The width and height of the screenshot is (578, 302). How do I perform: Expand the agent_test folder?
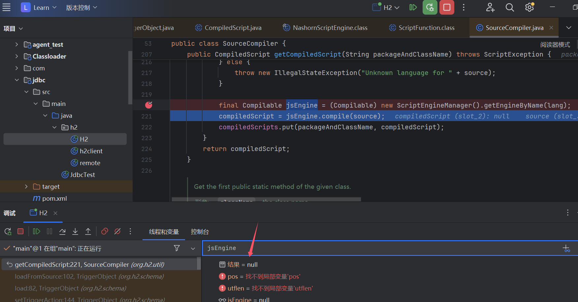pos(17,44)
